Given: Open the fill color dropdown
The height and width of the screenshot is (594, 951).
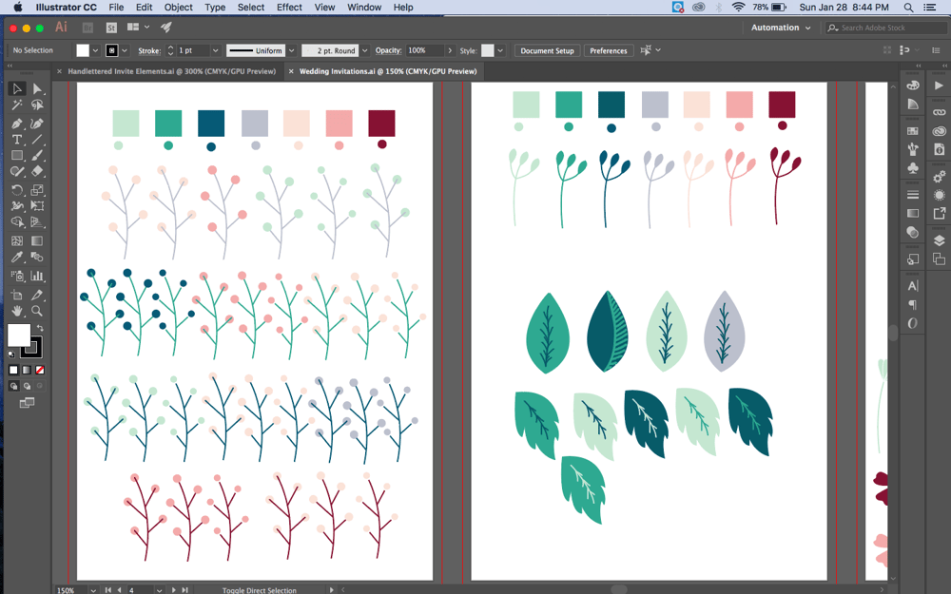Looking at the screenshot, I should point(95,51).
